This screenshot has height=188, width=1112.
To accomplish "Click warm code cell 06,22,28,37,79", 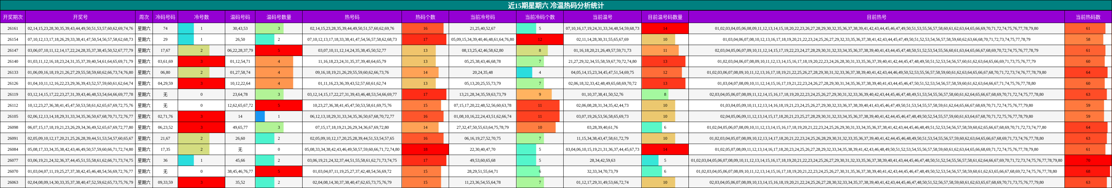I will (x=240, y=51).
